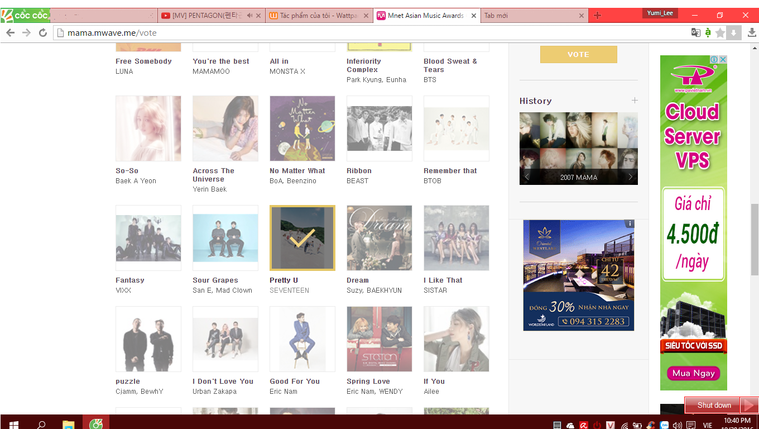The image size is (759, 429).
Task: Select So-So by Baek A Yeon thumbnail
Action: pos(148,128)
